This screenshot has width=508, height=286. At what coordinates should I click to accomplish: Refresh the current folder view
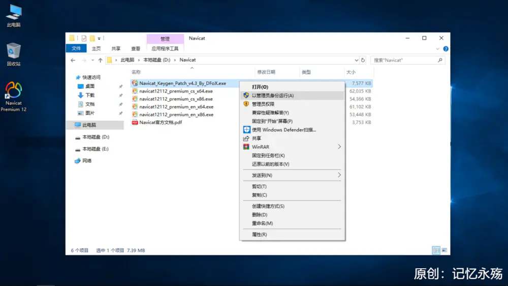[363, 60]
